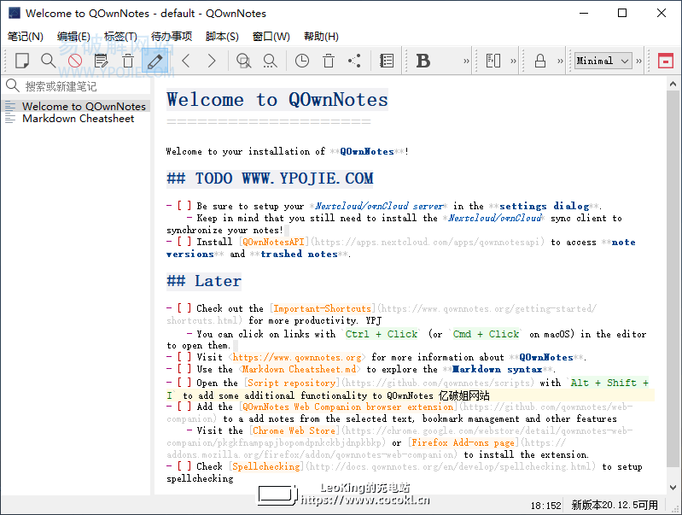Click the replace-in-note magnifier with dots icon

click(x=270, y=61)
